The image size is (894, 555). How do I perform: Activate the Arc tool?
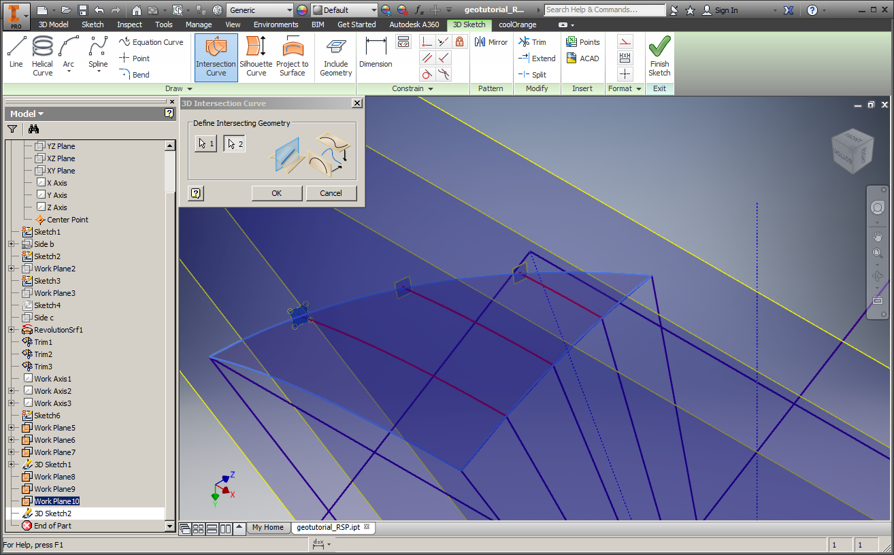pyautogui.click(x=69, y=54)
